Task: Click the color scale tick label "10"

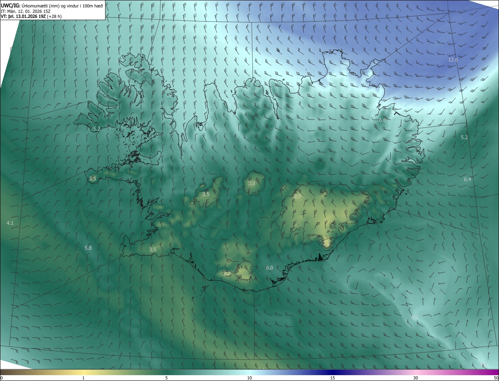Action: [x=249, y=378]
